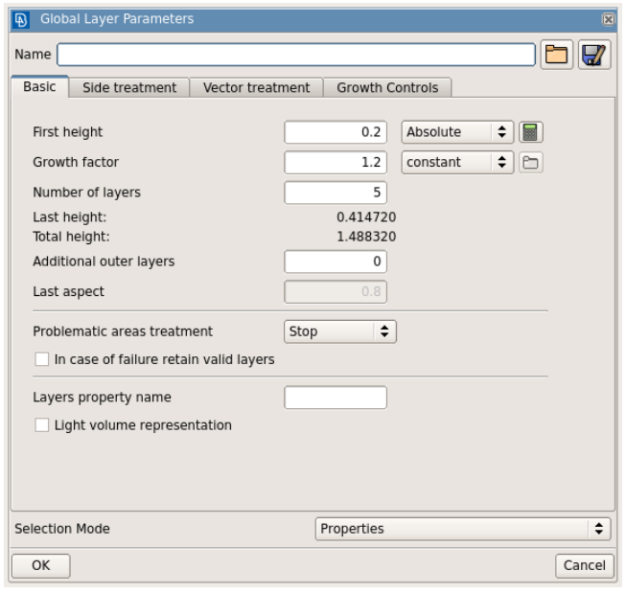Click the Layers property name field
Image resolution: width=626 pixels, height=593 pixels.
click(336, 398)
